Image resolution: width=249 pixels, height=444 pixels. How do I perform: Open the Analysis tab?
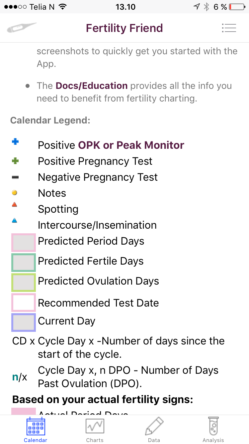pos(213,430)
